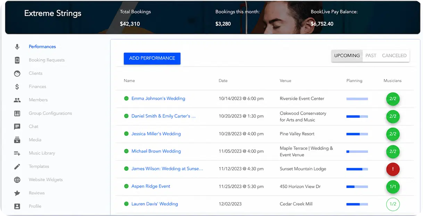The height and width of the screenshot is (216, 423).
Task: Click the Date column header
Action: (223, 81)
